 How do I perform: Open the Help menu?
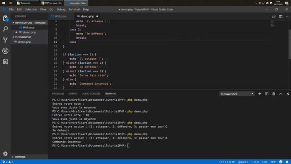coord(86,9)
